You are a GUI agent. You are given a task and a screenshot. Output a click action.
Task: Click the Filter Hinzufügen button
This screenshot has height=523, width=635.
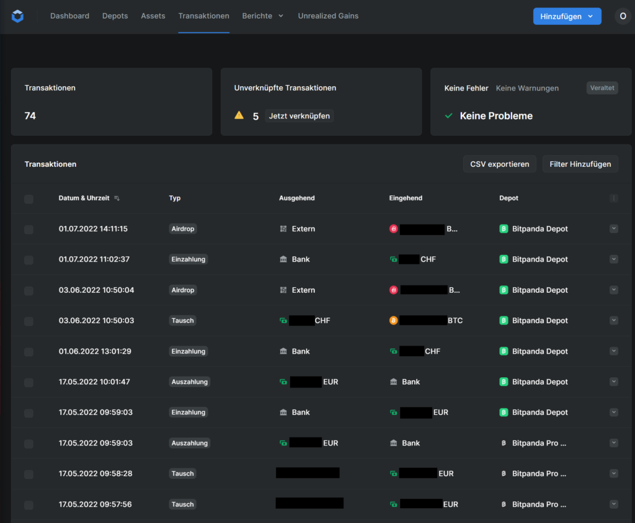coord(580,164)
